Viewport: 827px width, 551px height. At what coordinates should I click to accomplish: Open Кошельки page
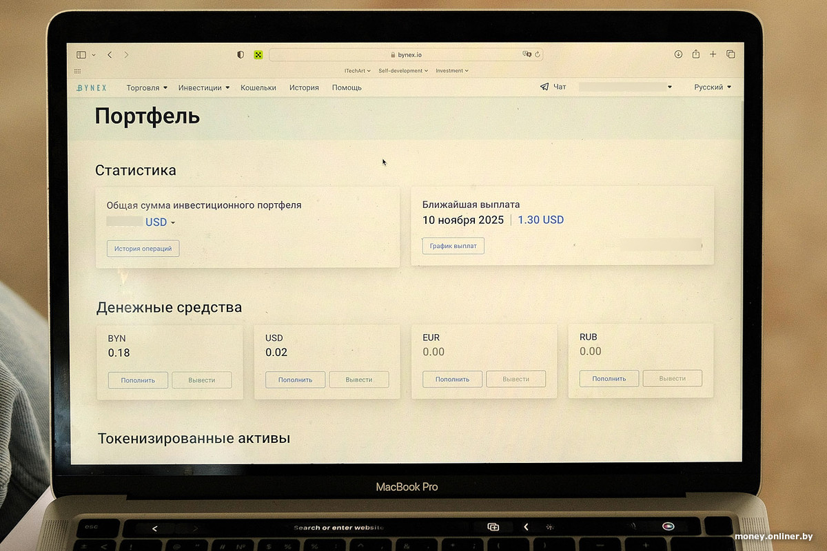[258, 87]
